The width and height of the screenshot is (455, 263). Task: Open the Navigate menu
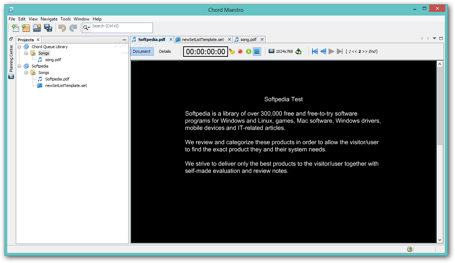[x=49, y=19]
